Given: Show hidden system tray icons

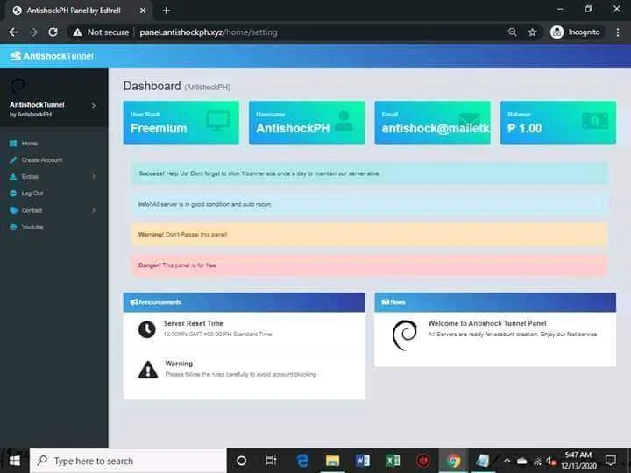Looking at the screenshot, I should coord(507,461).
